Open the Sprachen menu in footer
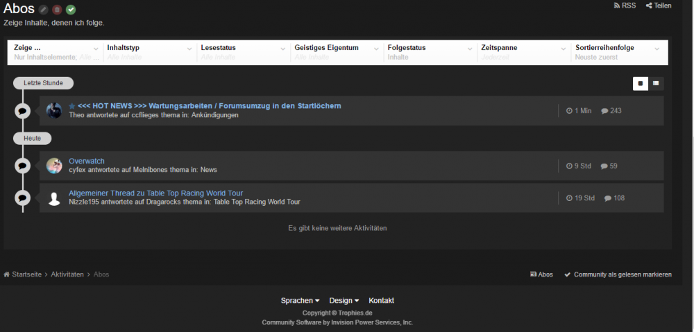Viewport: 694px width, 332px height. [300, 301]
